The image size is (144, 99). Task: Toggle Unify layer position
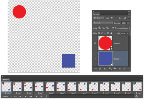tap(99, 28)
